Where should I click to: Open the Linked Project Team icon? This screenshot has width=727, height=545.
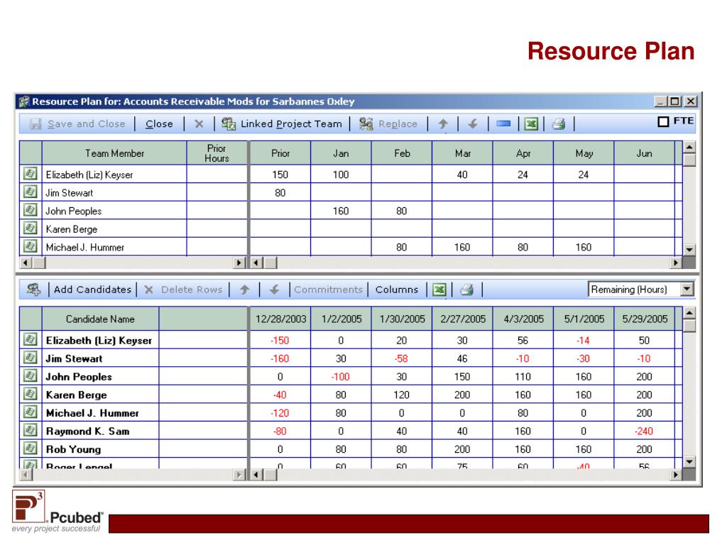coord(228,123)
